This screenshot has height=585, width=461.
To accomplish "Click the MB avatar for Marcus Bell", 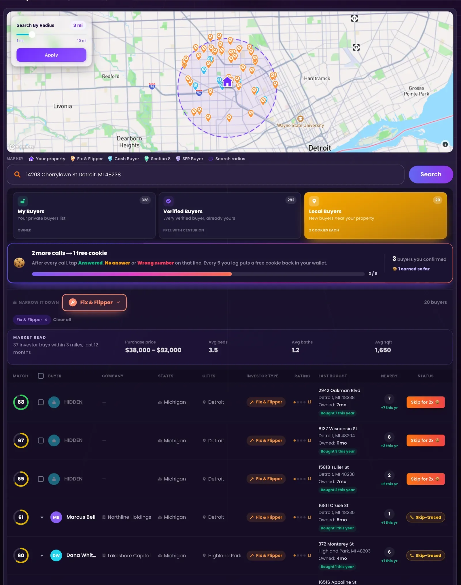I will [x=56, y=517].
